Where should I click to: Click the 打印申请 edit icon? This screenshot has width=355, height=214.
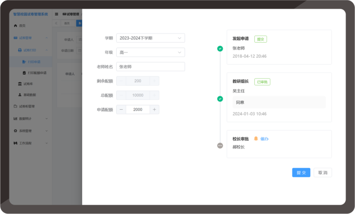[x=24, y=62]
